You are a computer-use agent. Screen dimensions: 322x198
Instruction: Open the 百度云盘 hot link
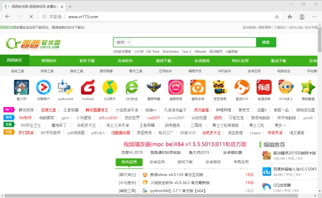click(x=48, y=110)
